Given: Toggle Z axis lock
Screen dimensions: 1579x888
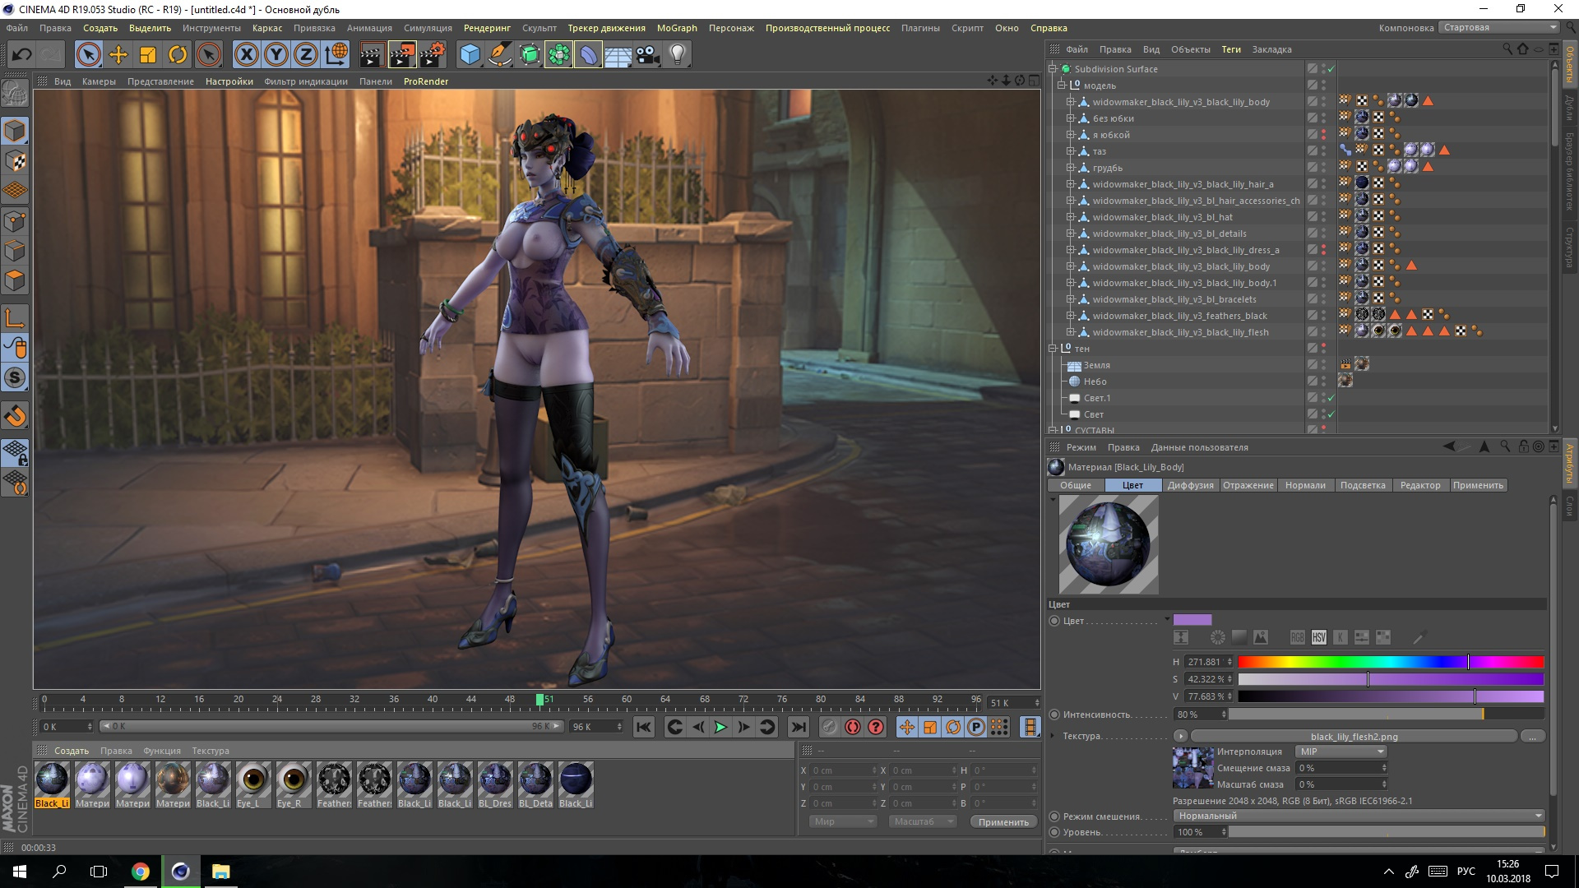Looking at the screenshot, I should [306, 55].
